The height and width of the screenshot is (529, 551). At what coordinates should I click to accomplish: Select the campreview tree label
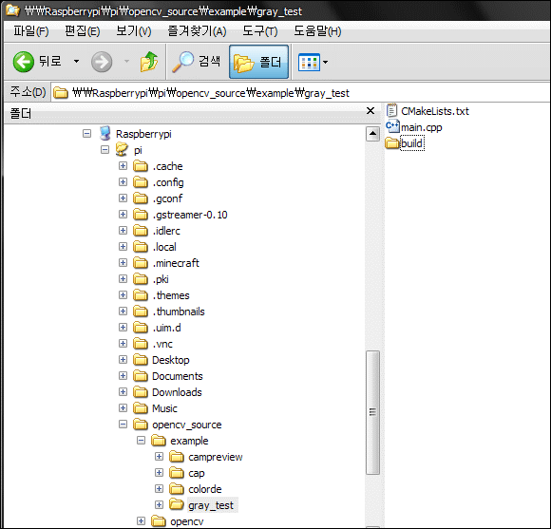coord(216,457)
